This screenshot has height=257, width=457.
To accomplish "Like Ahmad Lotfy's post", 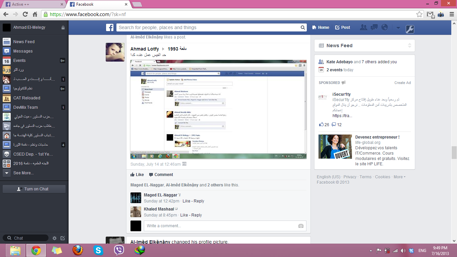I will 137,175.
